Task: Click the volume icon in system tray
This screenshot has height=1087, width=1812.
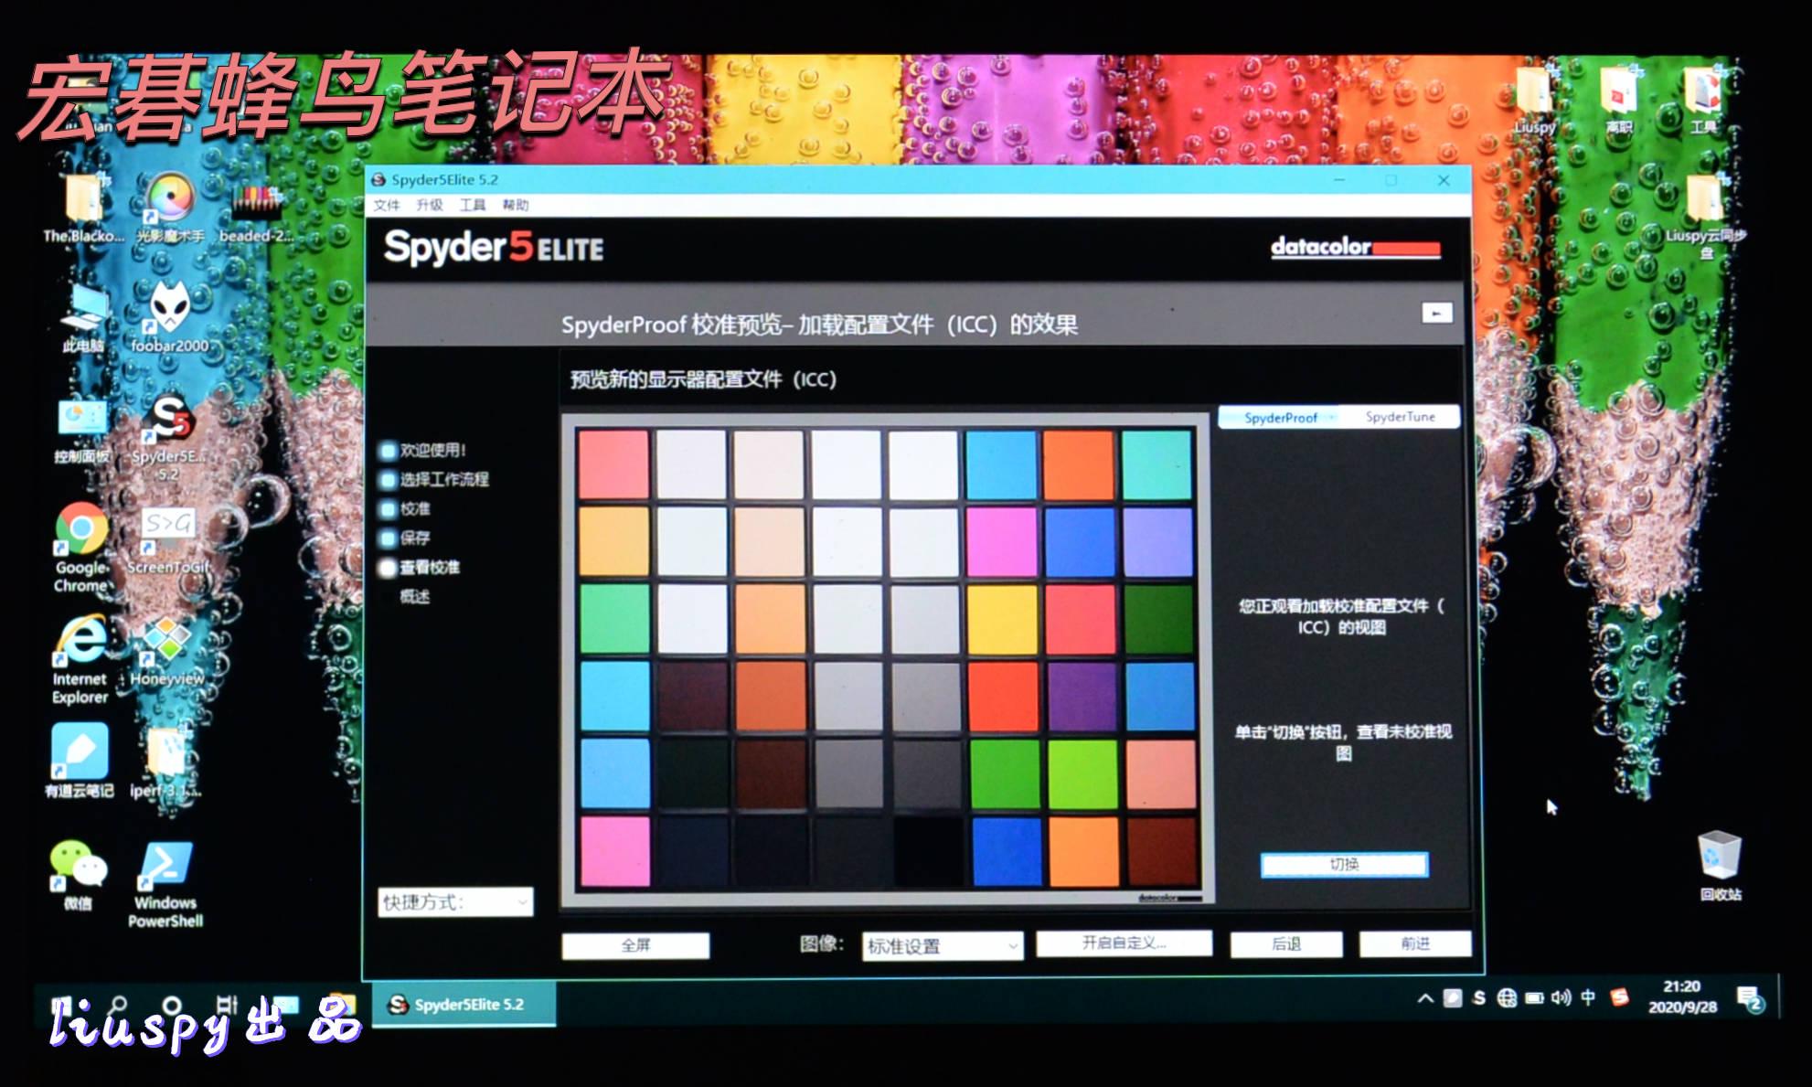Action: click(x=1561, y=997)
